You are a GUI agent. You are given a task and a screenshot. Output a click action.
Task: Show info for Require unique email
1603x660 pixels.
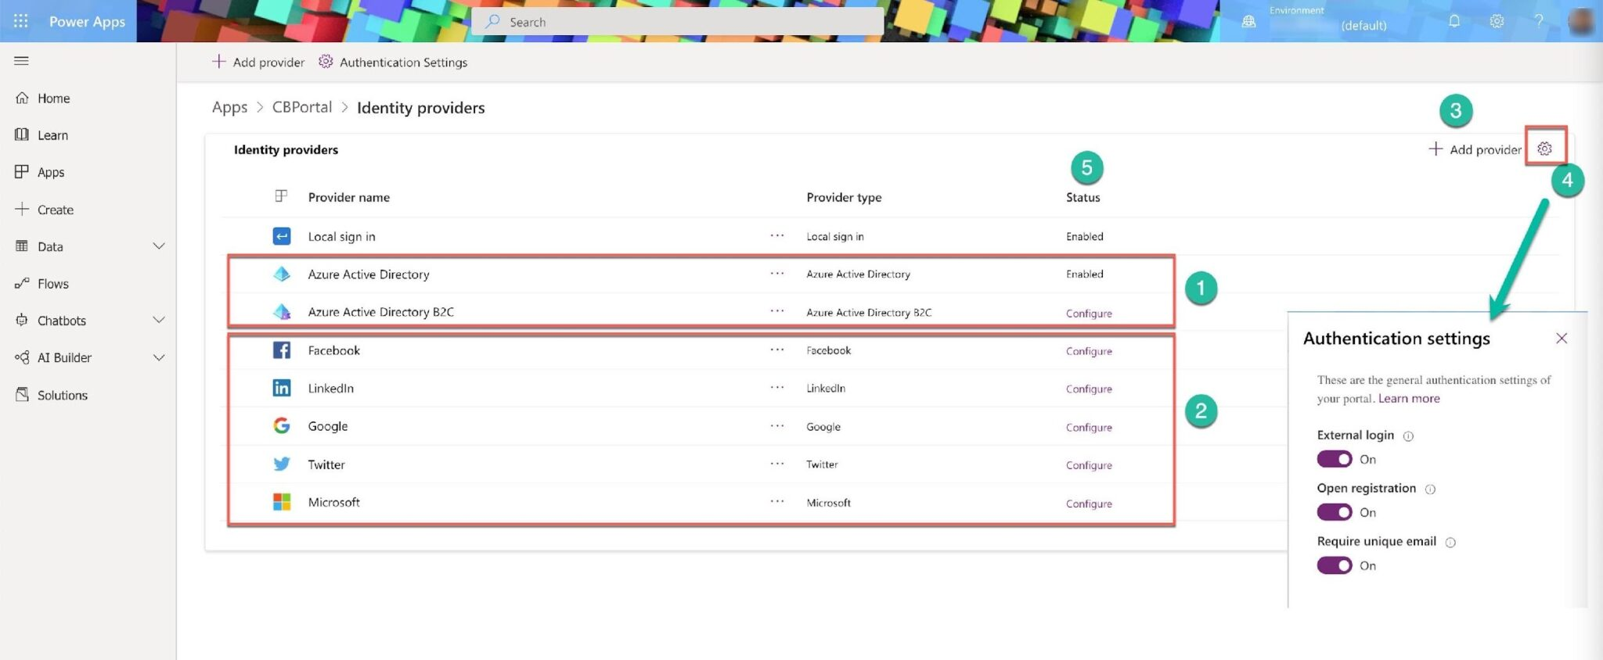(x=1450, y=543)
